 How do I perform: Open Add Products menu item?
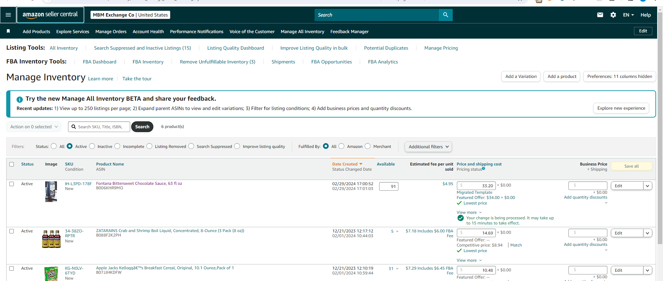click(x=36, y=32)
